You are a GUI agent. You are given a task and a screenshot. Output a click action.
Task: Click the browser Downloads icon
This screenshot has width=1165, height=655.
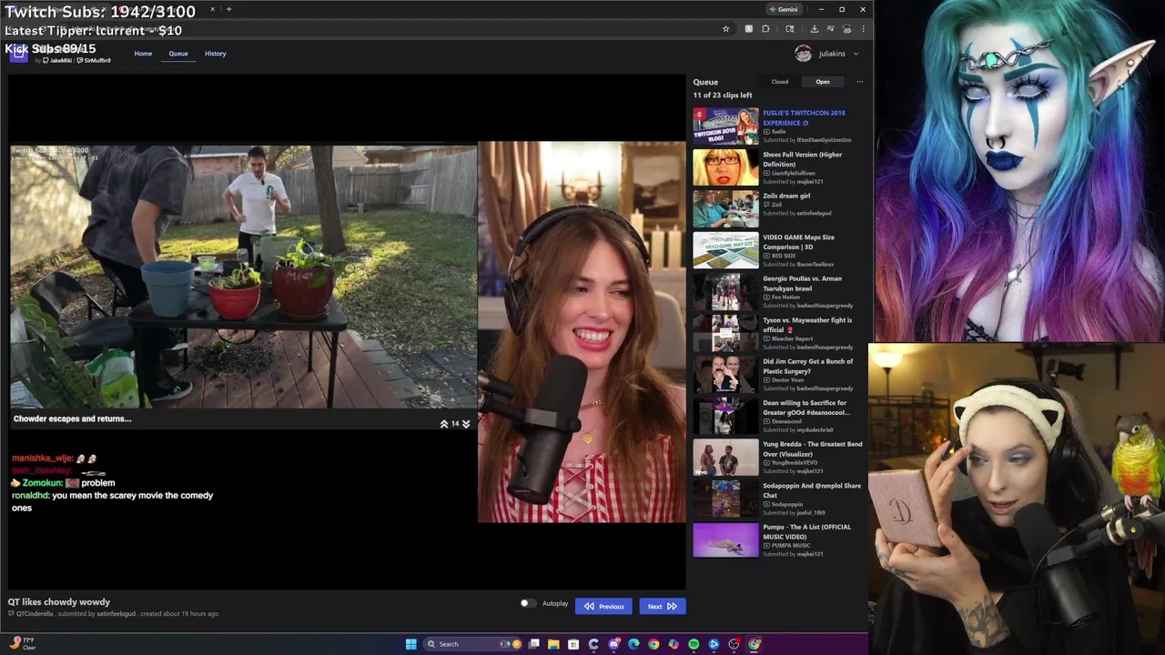click(814, 29)
